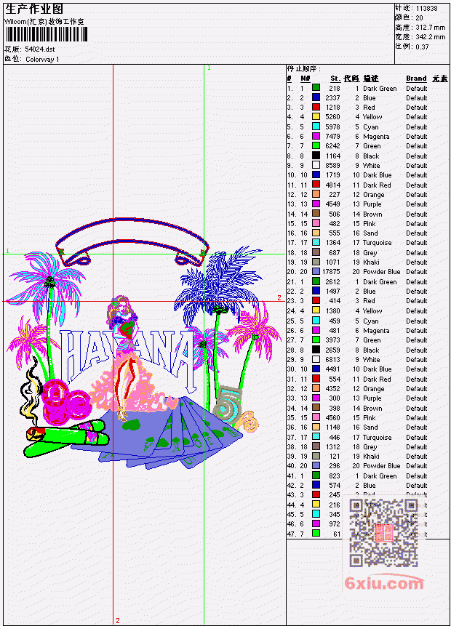This screenshot has width=451, height=626.
Task: Select the Blue swatch with 2337 stitches
Action: click(x=316, y=97)
